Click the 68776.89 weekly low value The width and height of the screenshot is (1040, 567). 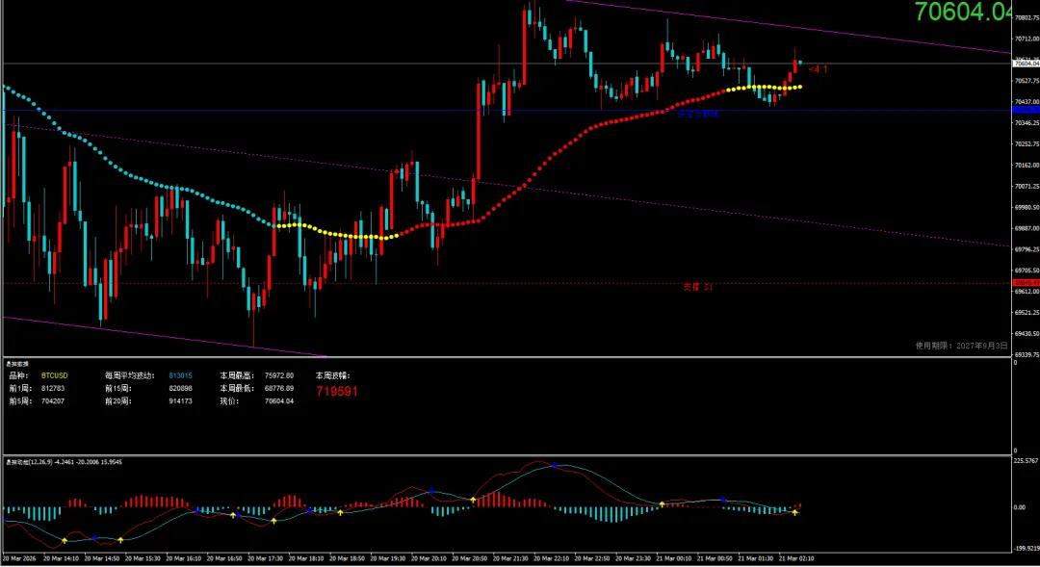pyautogui.click(x=279, y=389)
